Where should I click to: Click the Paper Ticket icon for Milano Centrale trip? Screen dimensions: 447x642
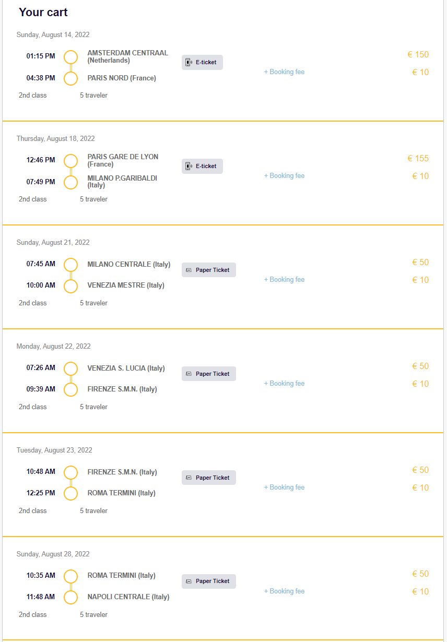(x=189, y=270)
